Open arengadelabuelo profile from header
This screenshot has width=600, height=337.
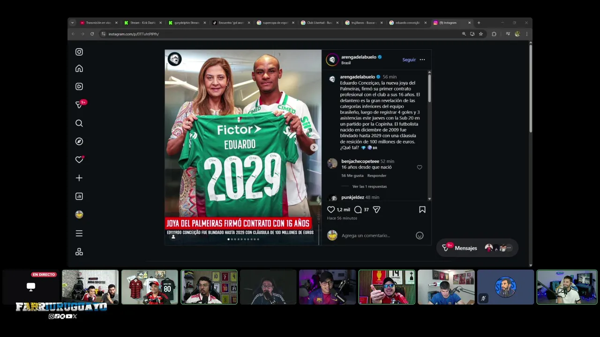[x=359, y=57]
